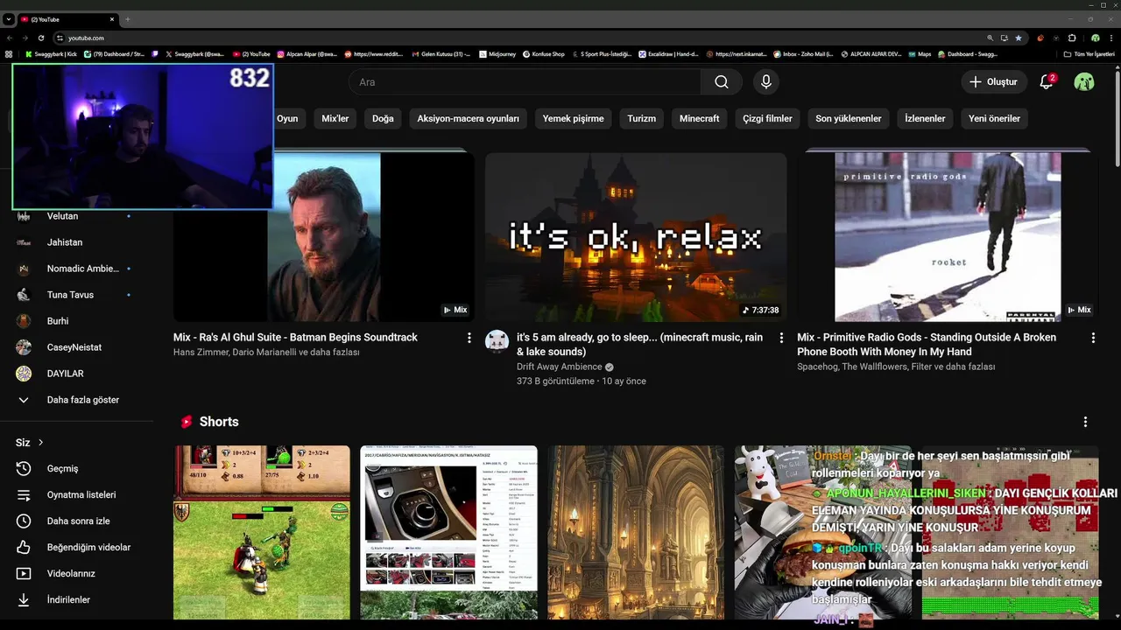1121x630 pixels.
Task: Click the DAYILAR channel avatar
Action: [25, 374]
